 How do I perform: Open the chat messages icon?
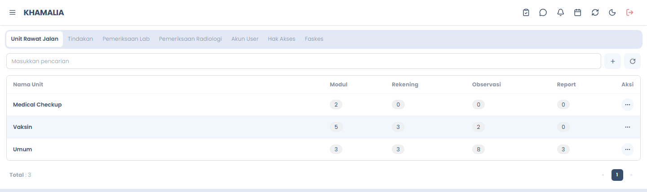point(543,13)
